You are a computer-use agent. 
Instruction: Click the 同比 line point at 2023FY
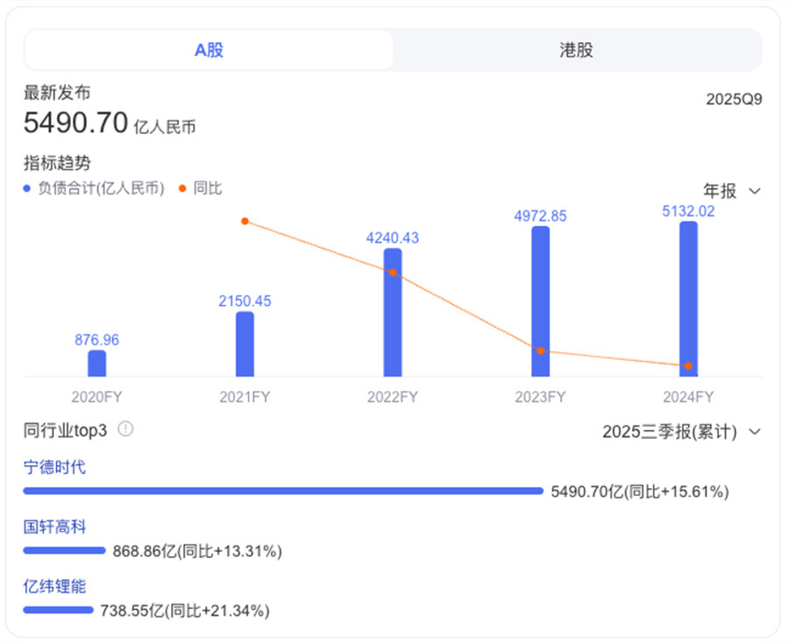541,350
